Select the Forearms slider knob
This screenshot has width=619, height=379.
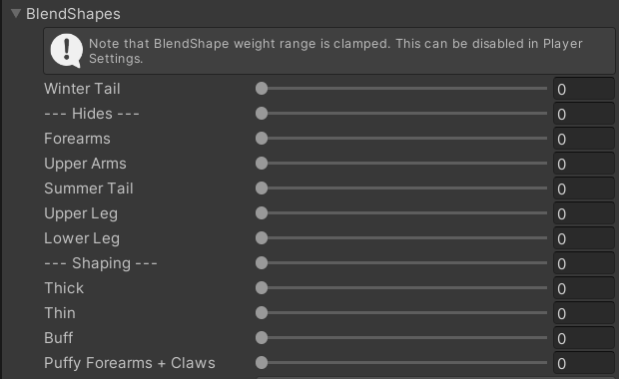pos(262,139)
